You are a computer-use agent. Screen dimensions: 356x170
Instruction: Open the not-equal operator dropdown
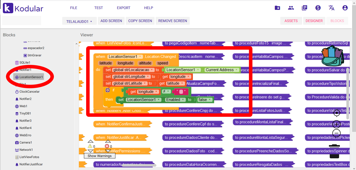(166, 91)
